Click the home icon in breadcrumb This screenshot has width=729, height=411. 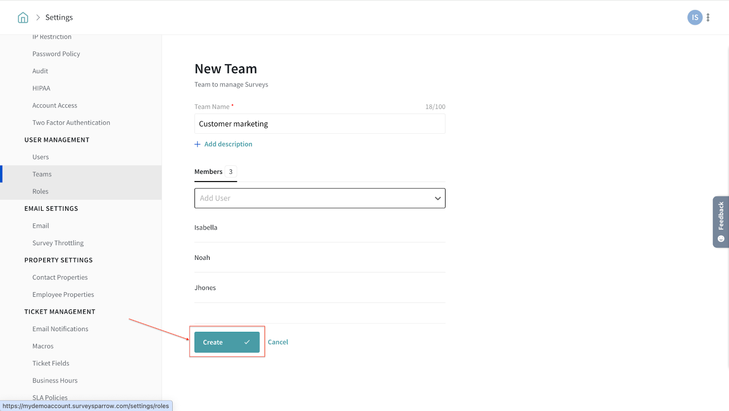click(x=23, y=17)
